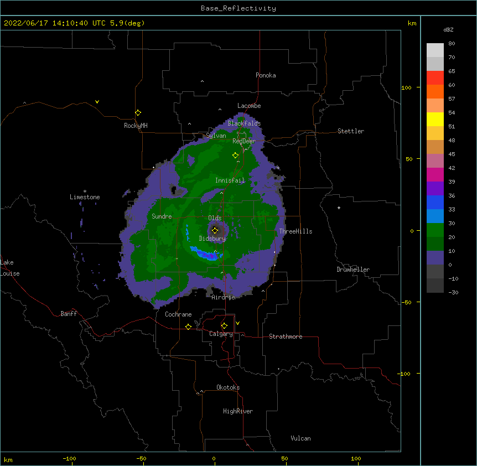Click the Drumheller label
477x466 pixels.
click(353, 270)
